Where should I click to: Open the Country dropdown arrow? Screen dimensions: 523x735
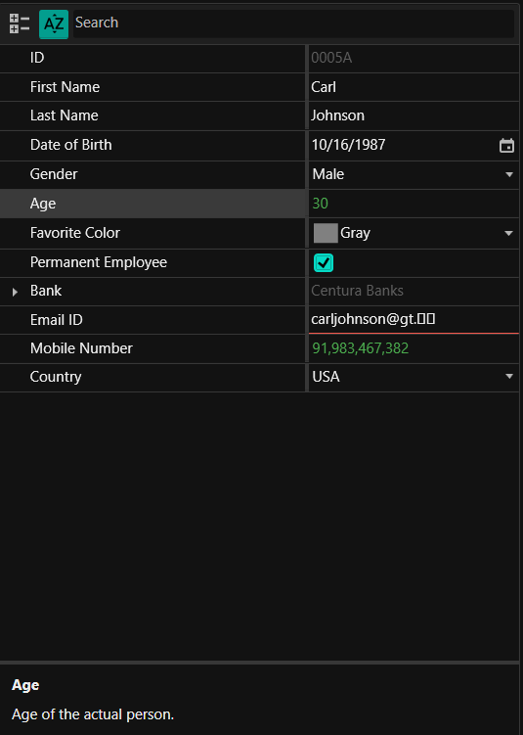(509, 377)
